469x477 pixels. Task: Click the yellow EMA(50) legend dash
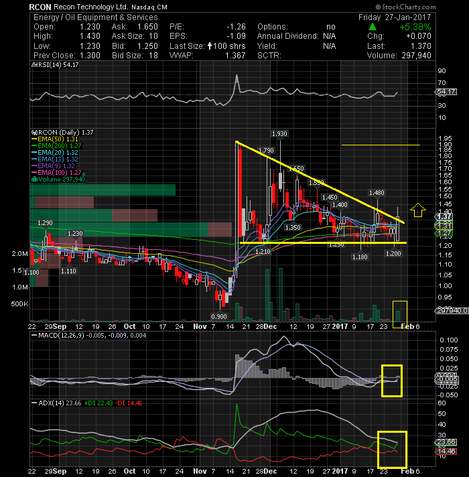(34, 139)
